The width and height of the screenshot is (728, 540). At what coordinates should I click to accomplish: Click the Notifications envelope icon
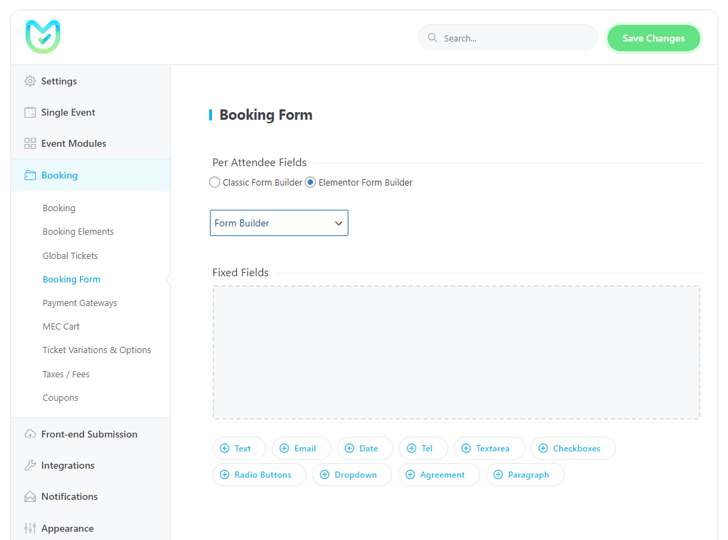tap(30, 496)
